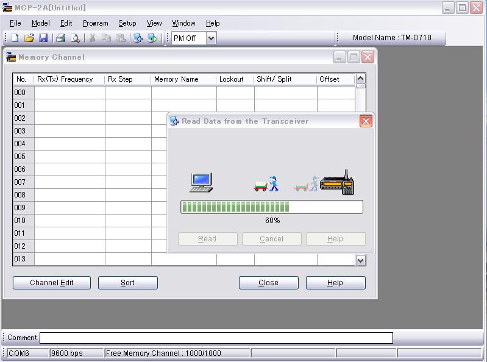
Task: Click the Cancel button in read dialog
Action: click(x=271, y=239)
